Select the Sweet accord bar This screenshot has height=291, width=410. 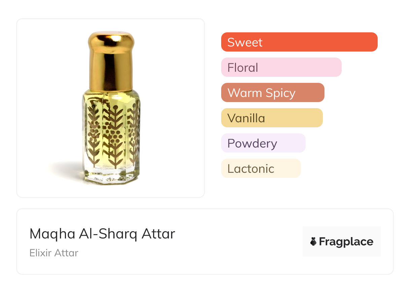[x=299, y=42]
